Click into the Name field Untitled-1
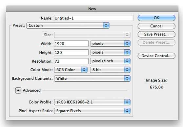This screenshot has height=127, width=183. click(93, 18)
